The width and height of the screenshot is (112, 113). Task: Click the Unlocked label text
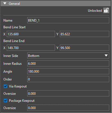pos(95,11)
